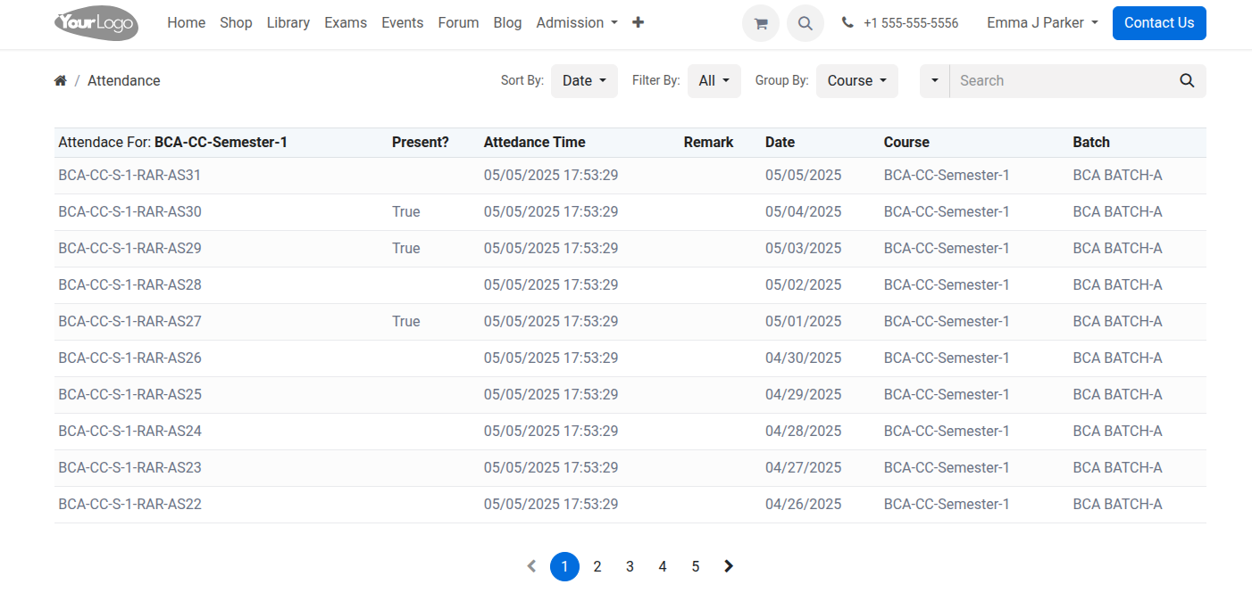Screen dimensions: 1252x609
Task: Open the Shop menu item
Action: click(236, 23)
